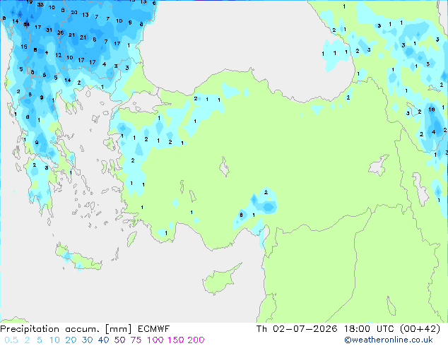
Task: Click the 100 mm legend value
Action: (x=155, y=340)
